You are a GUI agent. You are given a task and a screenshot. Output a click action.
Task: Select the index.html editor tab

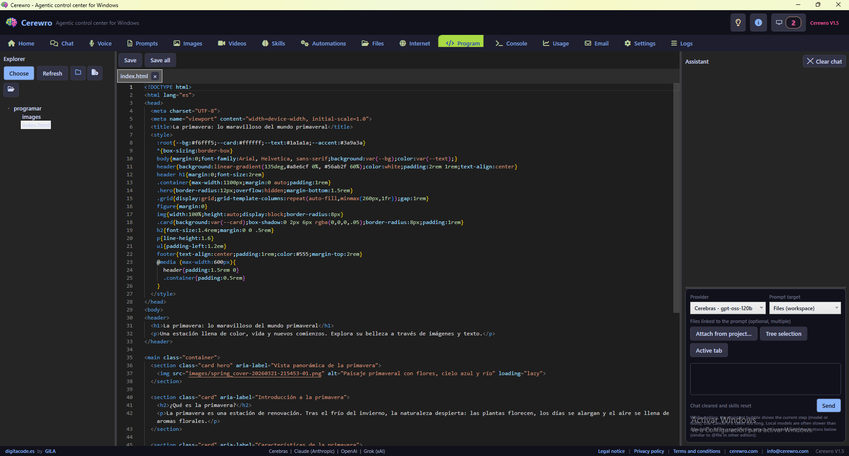pos(134,76)
